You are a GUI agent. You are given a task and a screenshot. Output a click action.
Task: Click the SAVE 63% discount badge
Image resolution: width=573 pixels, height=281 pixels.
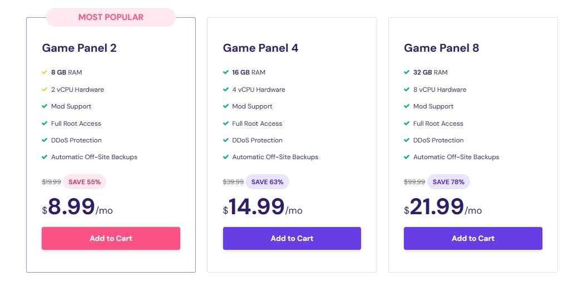pos(267,182)
